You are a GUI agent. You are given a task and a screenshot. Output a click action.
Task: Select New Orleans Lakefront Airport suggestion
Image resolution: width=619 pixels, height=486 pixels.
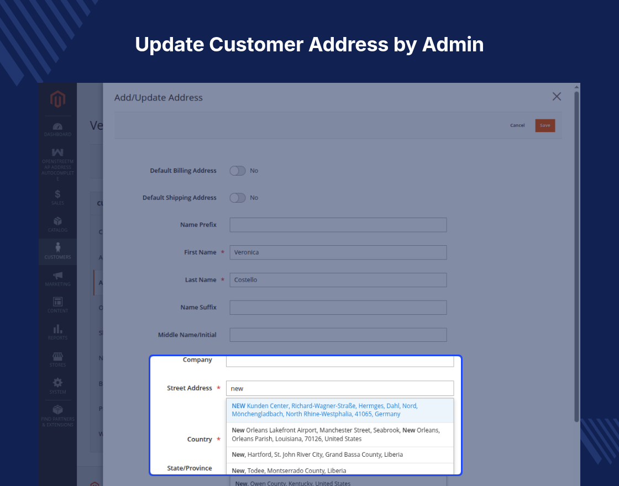340,435
